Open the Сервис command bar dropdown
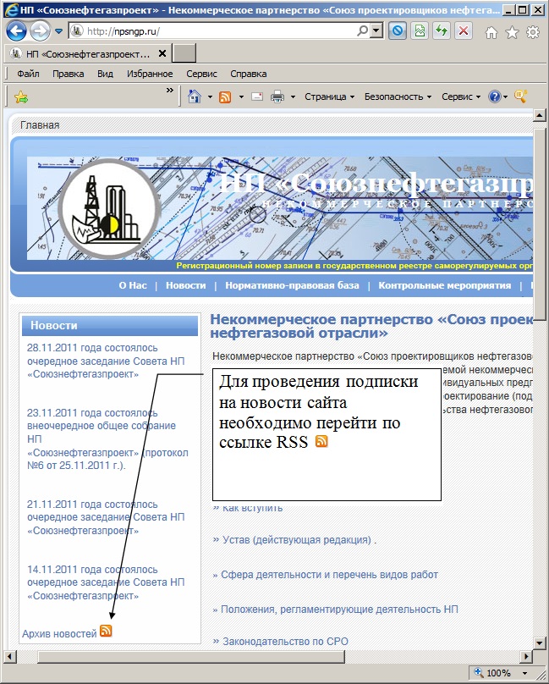The width and height of the screenshot is (549, 684). click(461, 97)
